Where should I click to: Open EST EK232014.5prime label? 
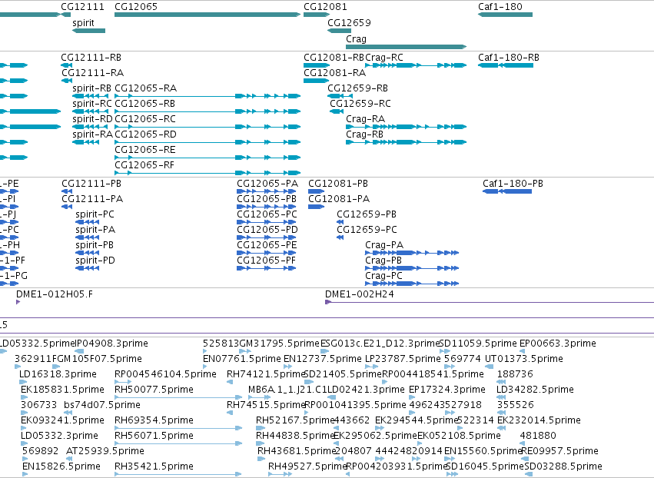pos(539,420)
